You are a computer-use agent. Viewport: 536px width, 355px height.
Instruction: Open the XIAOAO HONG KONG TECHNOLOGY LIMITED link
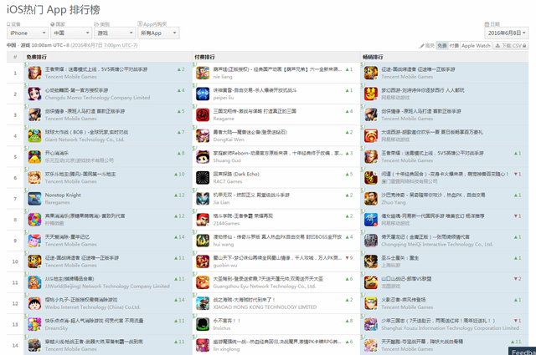pos(265,307)
